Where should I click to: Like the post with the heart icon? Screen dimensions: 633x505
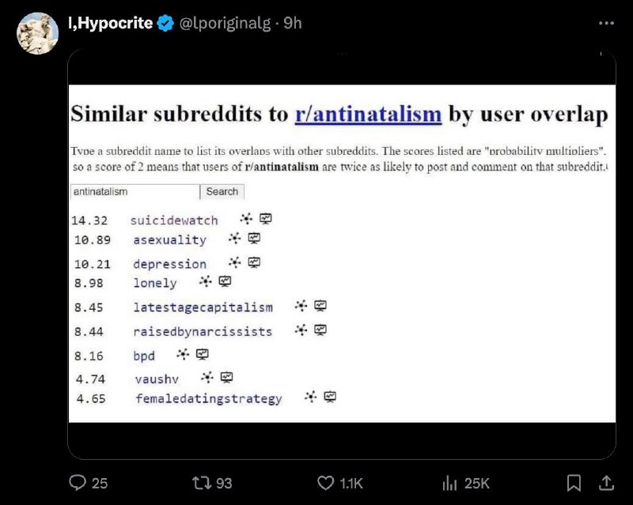click(325, 483)
